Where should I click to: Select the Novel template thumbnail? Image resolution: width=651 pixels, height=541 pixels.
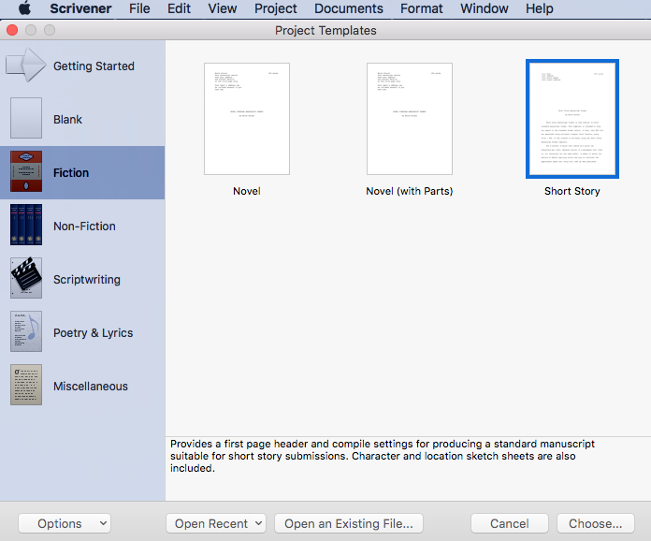(247, 119)
